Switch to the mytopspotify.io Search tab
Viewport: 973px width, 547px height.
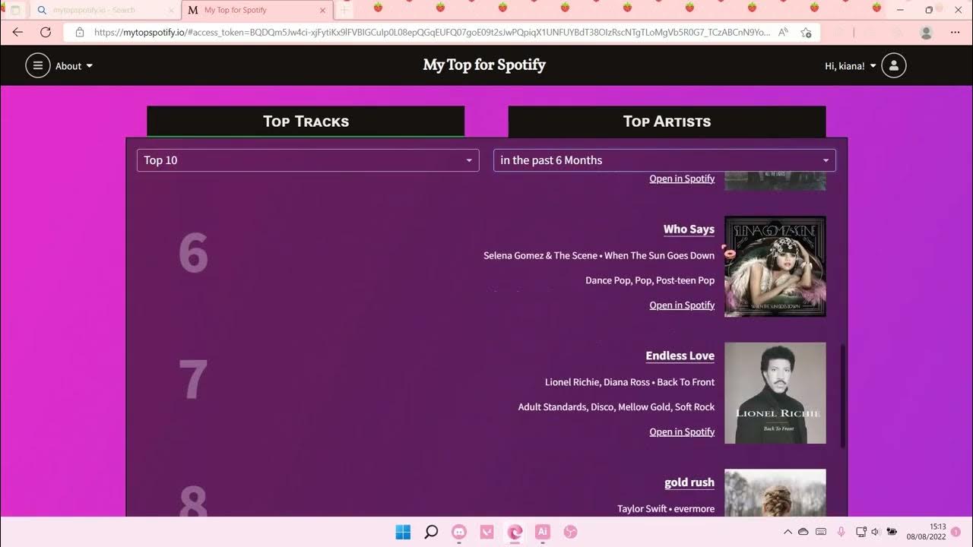pos(105,11)
